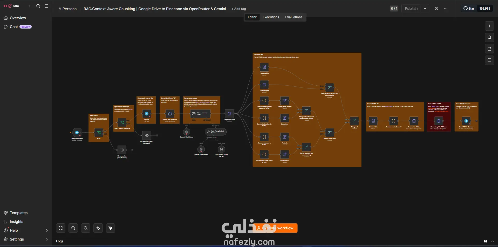Select the Merge all node
Image resolution: width=498 pixels, height=247 pixels.
pyautogui.click(x=354, y=121)
